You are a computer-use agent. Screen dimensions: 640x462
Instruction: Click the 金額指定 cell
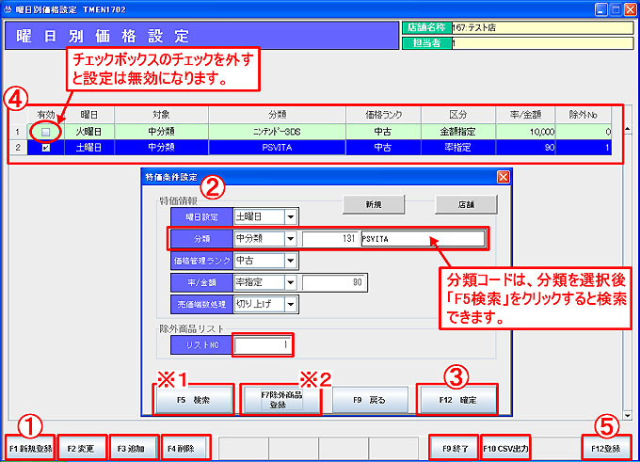[458, 132]
